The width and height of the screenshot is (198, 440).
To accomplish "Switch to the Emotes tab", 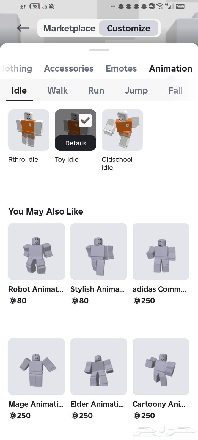I will click(x=121, y=68).
